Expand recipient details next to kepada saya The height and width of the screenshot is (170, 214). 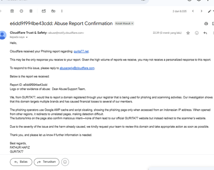coord(27,37)
